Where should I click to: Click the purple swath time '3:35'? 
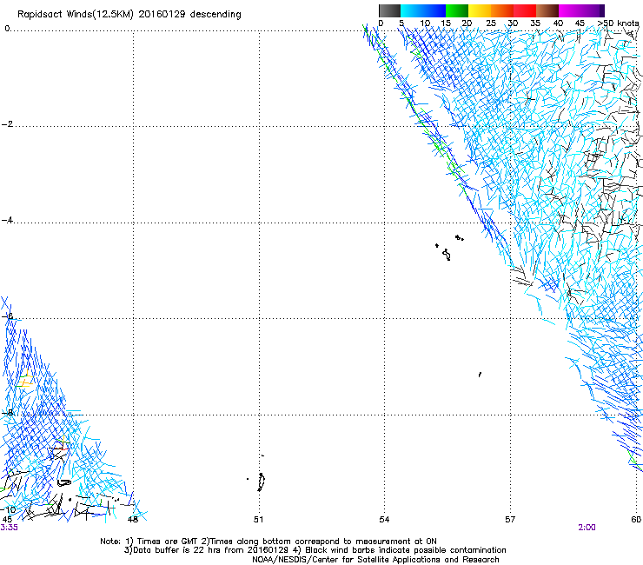[x=9, y=528]
